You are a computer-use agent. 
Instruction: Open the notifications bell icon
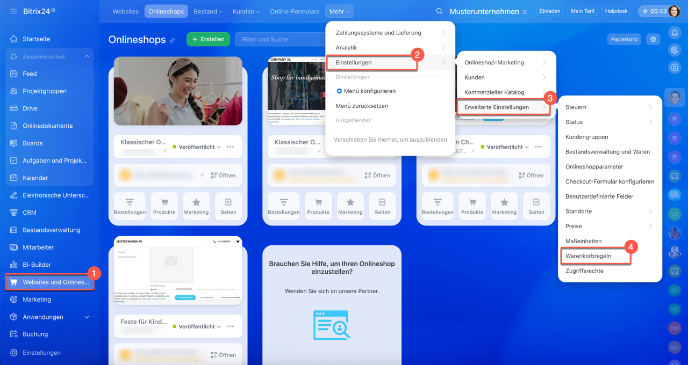(x=674, y=33)
